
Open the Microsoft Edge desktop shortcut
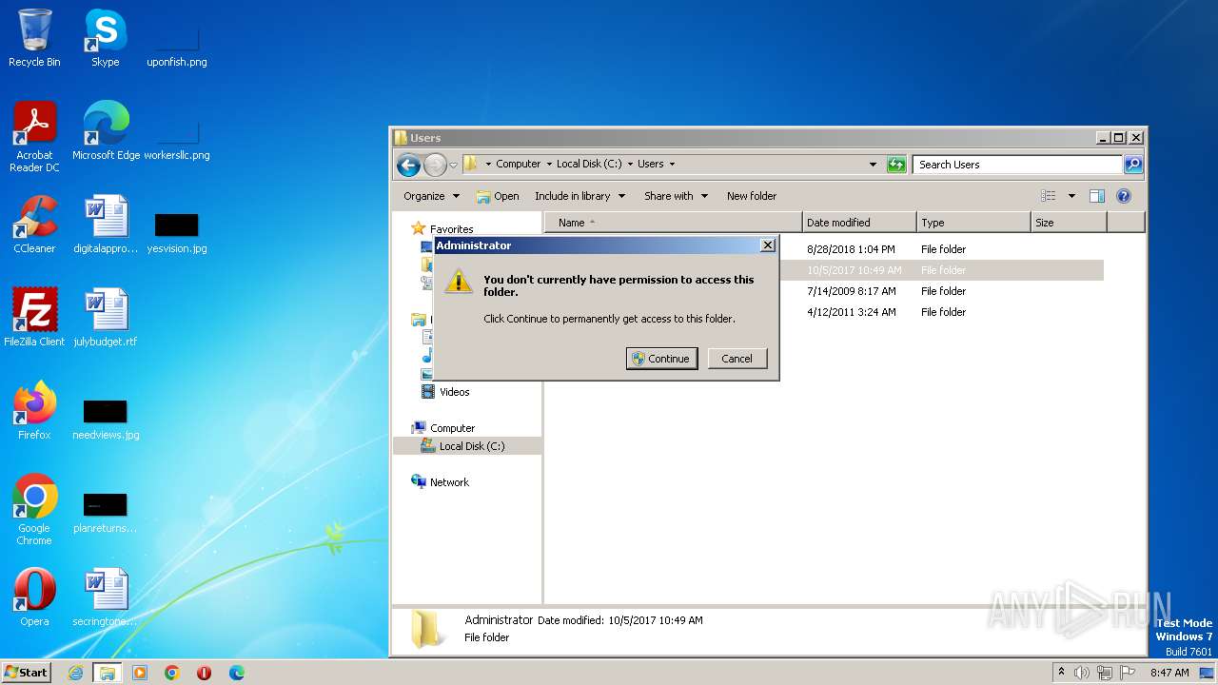106,132
